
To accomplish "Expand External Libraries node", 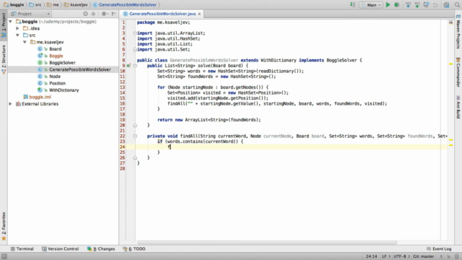I will click(x=11, y=104).
